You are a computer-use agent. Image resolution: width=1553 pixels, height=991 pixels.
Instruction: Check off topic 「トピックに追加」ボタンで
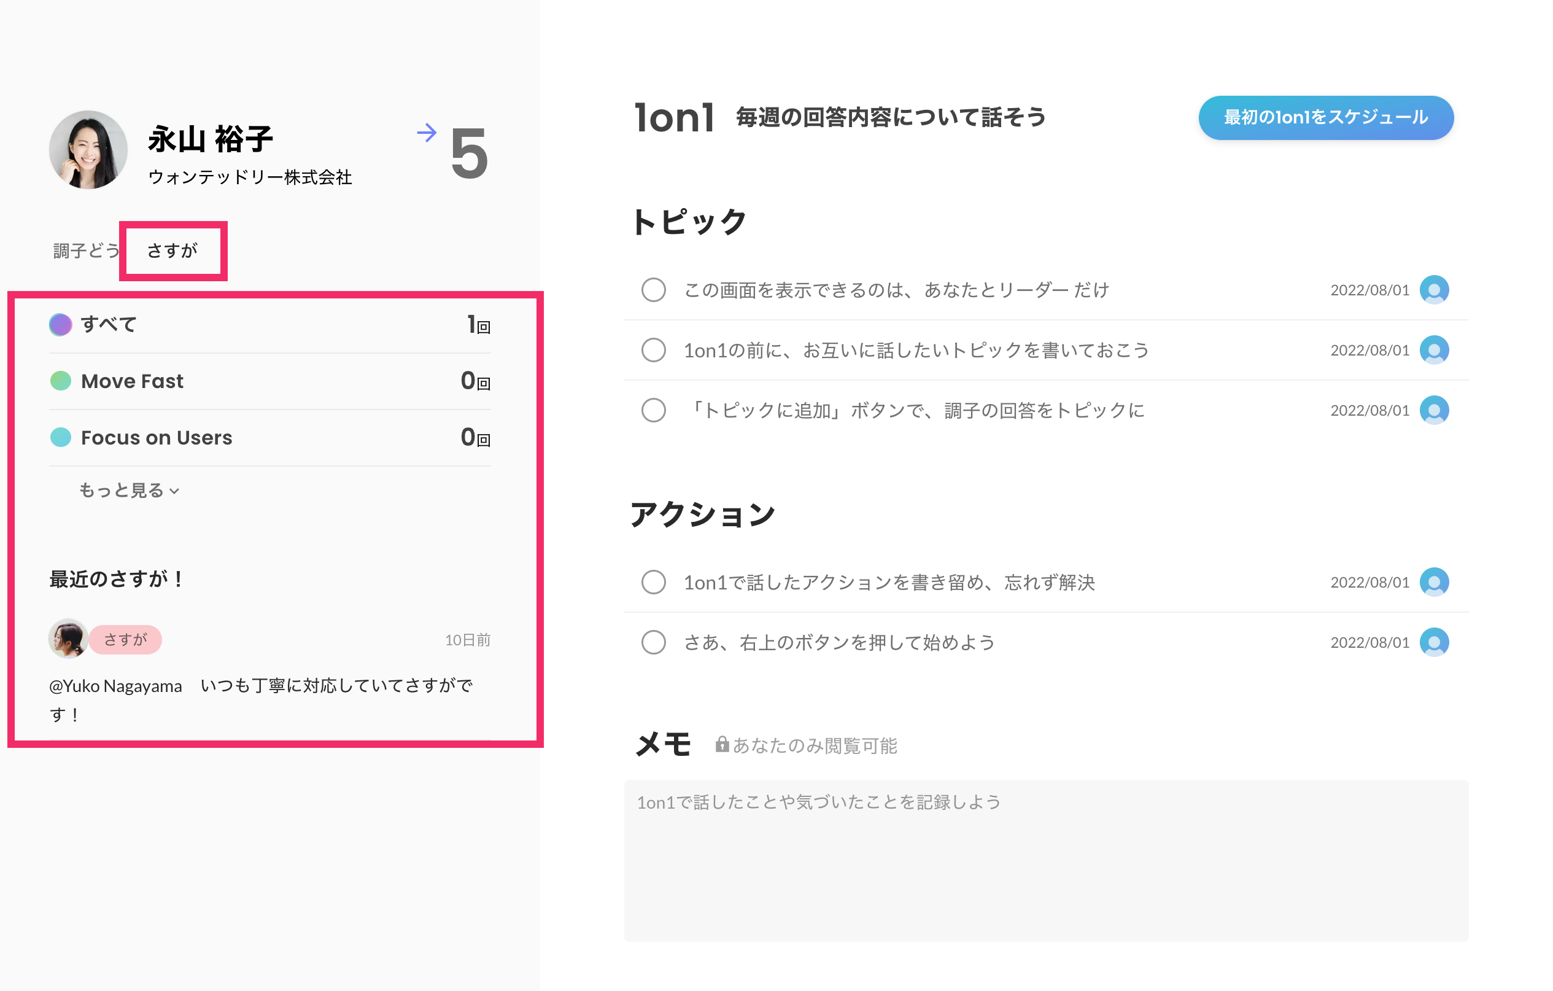point(653,410)
